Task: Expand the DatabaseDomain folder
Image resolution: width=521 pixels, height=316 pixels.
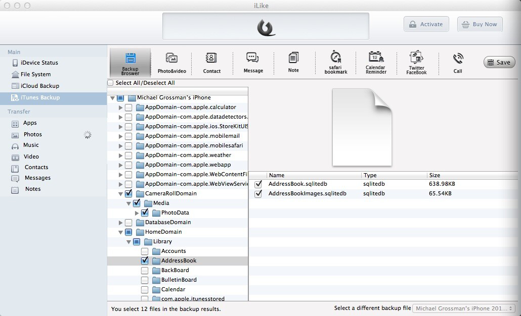Action: click(120, 223)
